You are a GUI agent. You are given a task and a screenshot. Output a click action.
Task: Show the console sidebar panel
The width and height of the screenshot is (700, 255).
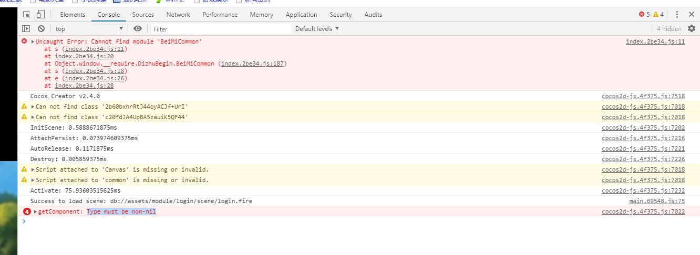tap(26, 29)
